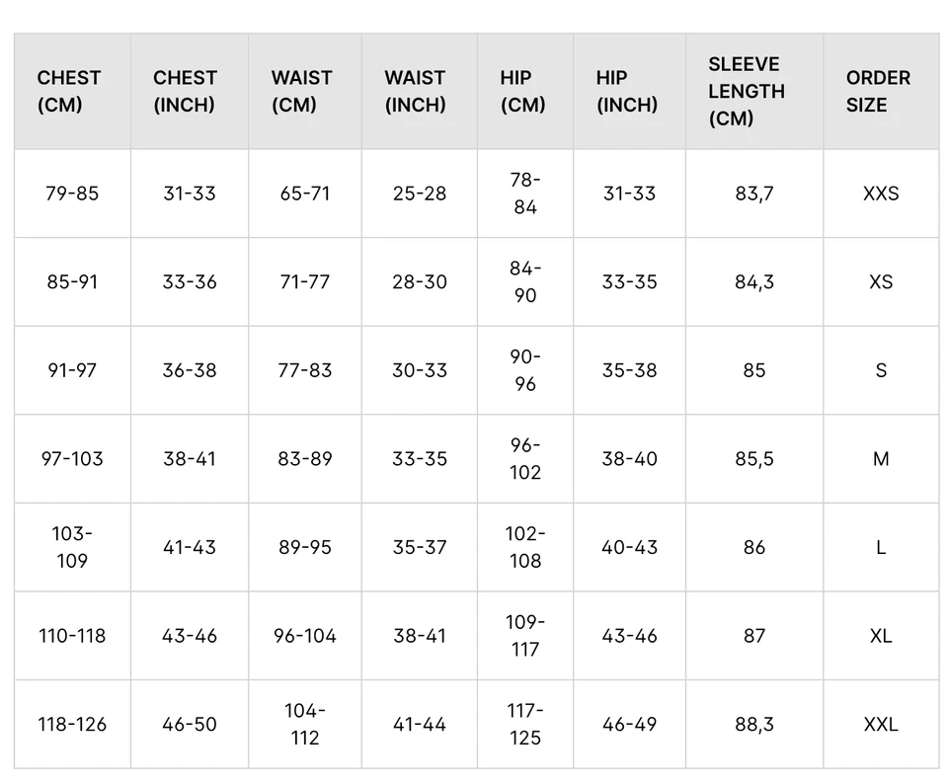This screenshot has height=784, width=948.
Task: Click the M order size cell
Action: 881,459
